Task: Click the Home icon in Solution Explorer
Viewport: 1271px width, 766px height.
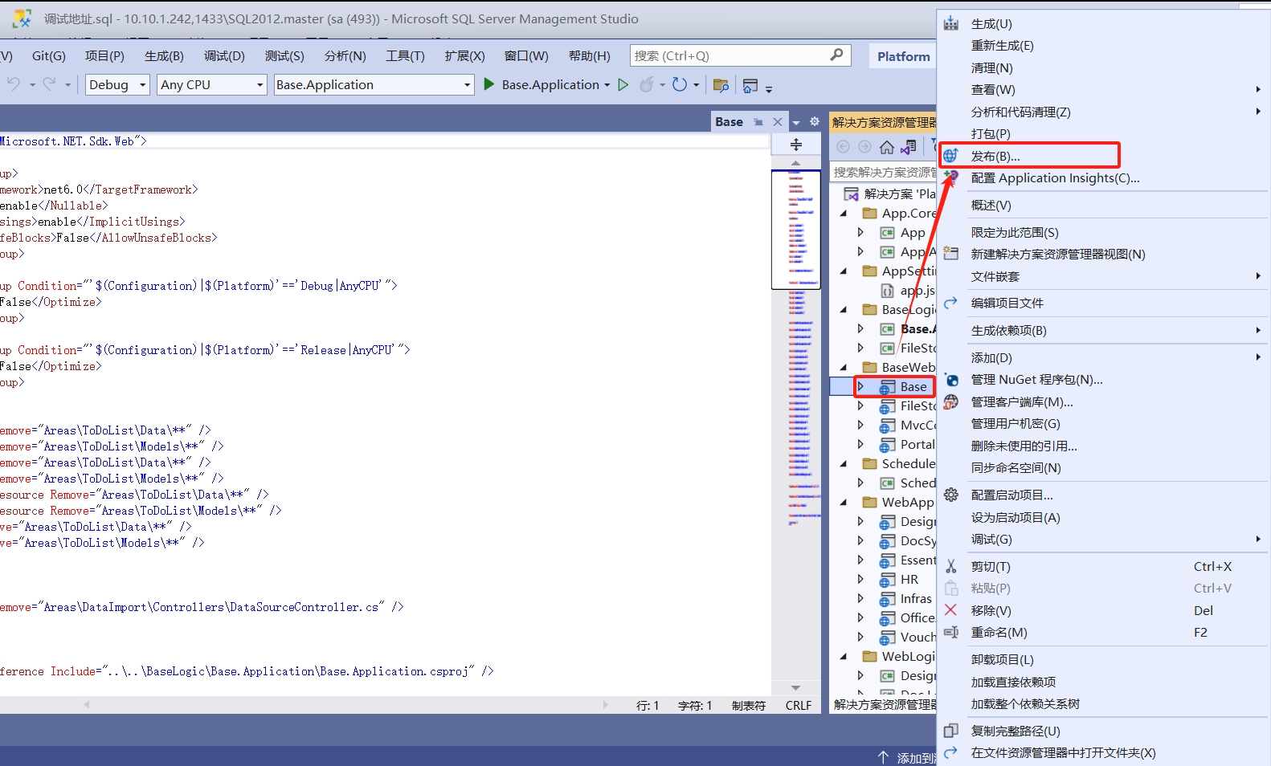Action: (886, 147)
